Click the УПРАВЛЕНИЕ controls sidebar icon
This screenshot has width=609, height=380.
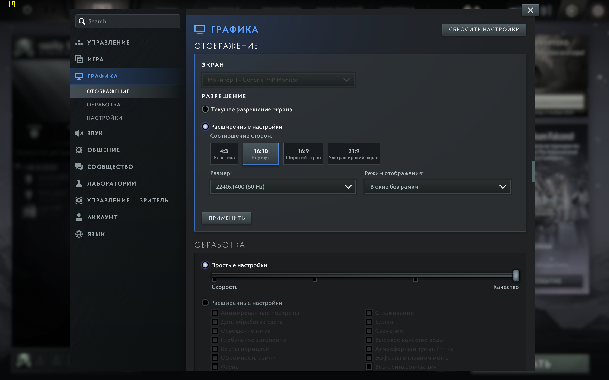[x=79, y=43]
